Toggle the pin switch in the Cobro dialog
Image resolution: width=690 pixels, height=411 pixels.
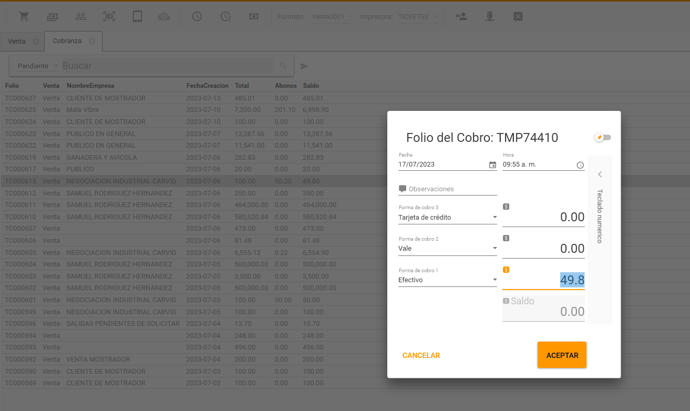pos(603,137)
